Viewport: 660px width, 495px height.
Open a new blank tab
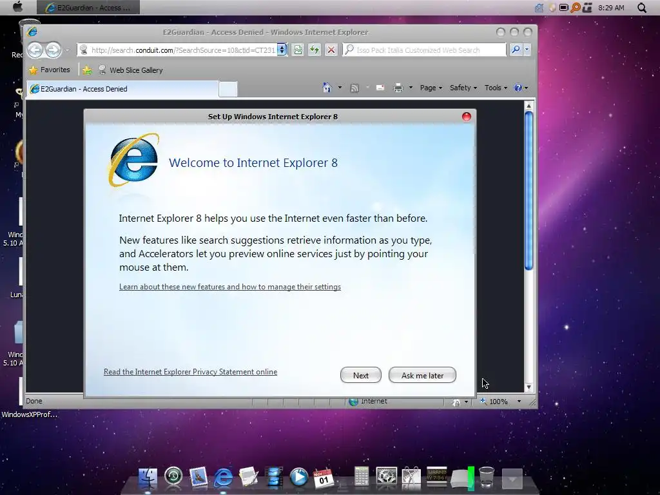[x=228, y=89]
